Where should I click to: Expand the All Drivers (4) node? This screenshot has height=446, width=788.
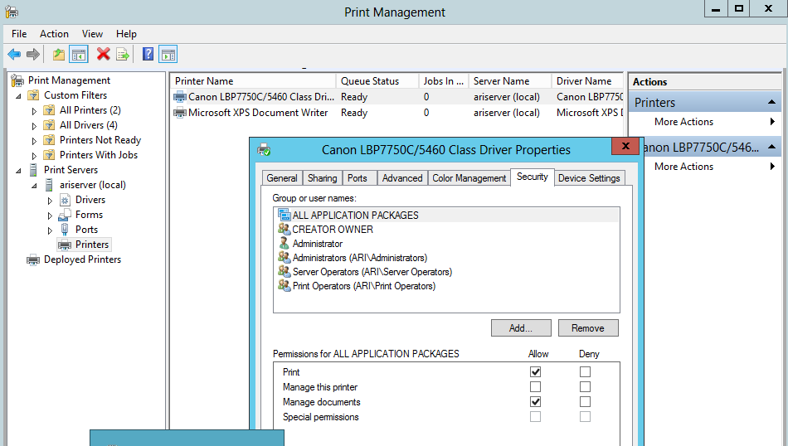coord(34,126)
